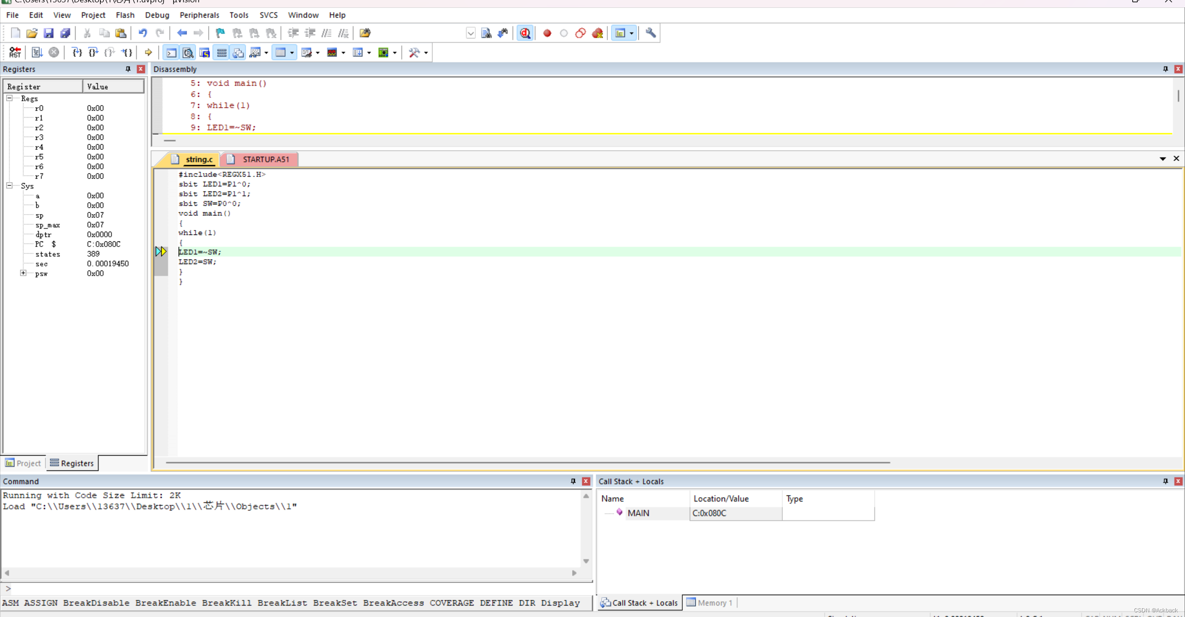
Task: Toggle the Registers Window toolbar button
Action: 222,52
